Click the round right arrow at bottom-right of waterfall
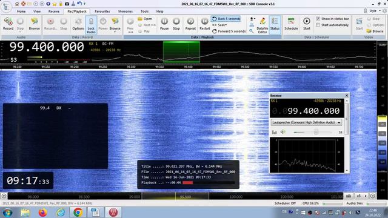Viewport: 388px width, 218px height. pos(372,196)
